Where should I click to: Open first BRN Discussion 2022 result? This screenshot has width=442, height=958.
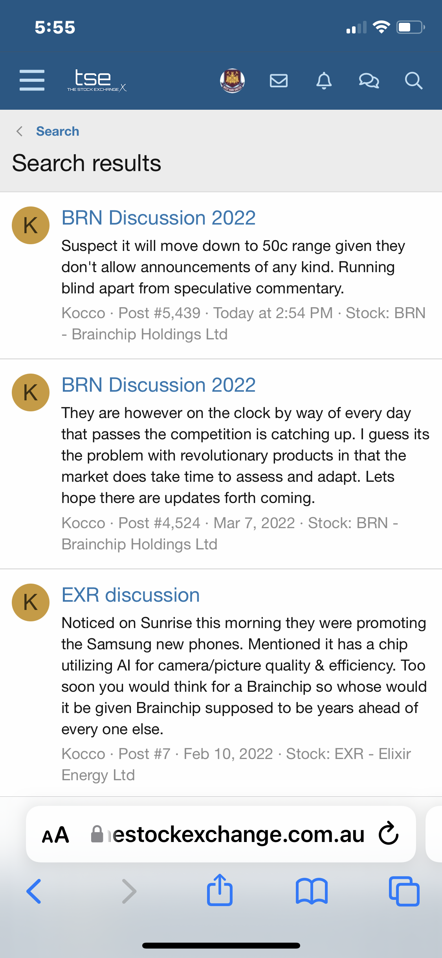tap(159, 218)
